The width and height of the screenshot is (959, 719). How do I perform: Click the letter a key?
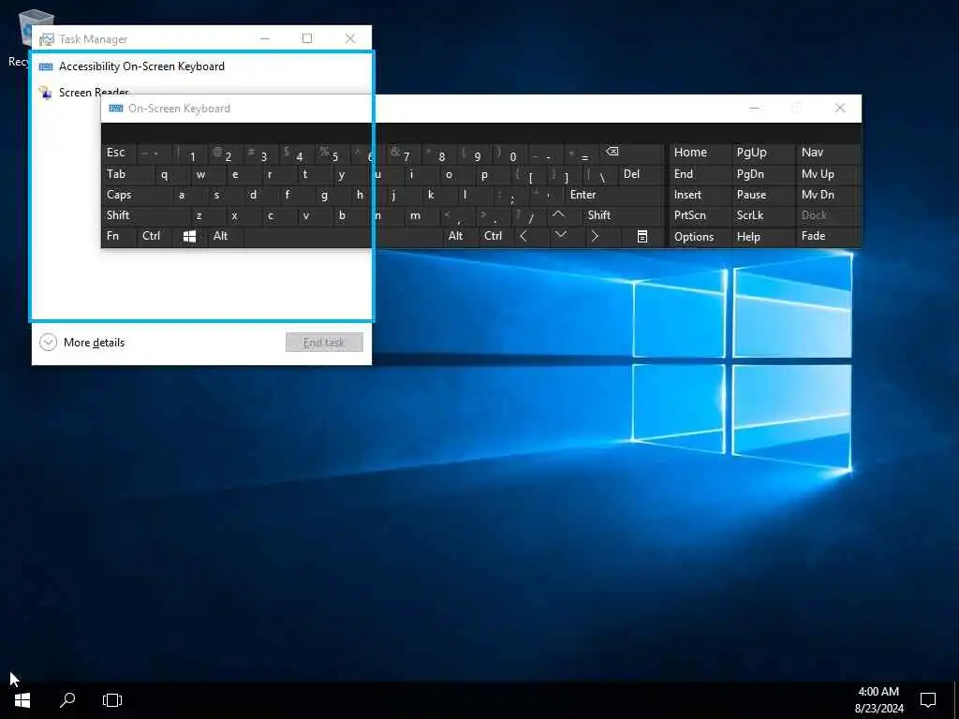(189, 195)
